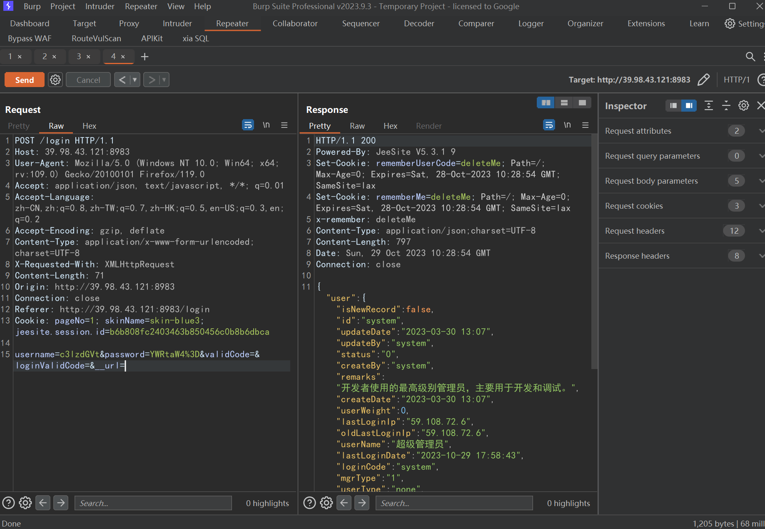Send the request

[x=25, y=80]
